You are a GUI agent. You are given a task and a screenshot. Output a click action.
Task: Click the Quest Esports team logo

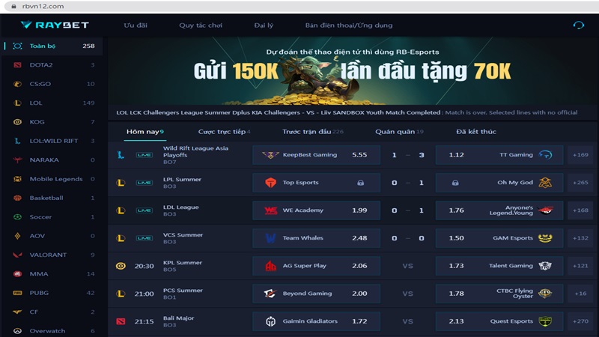tap(545, 321)
